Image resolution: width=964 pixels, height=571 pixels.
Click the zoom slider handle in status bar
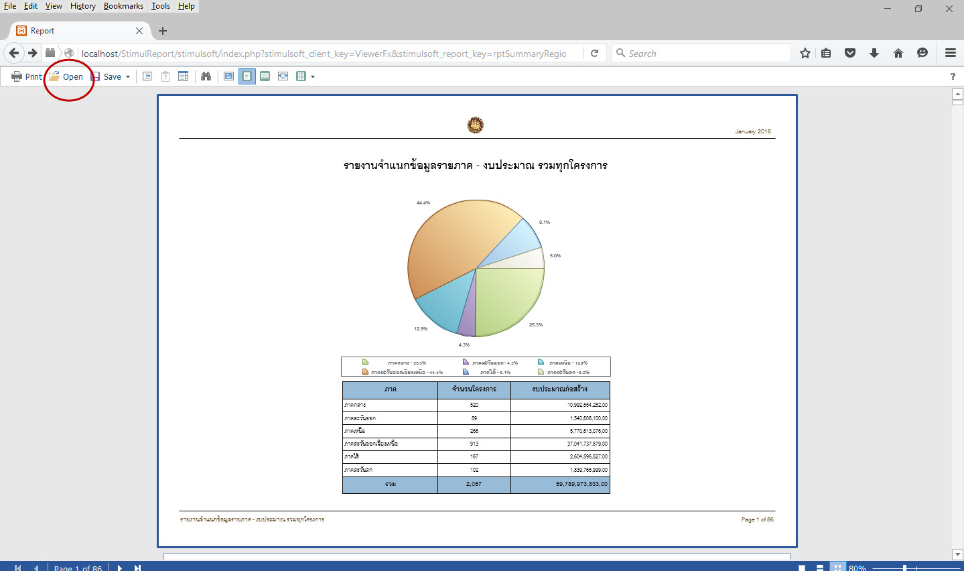click(904, 568)
